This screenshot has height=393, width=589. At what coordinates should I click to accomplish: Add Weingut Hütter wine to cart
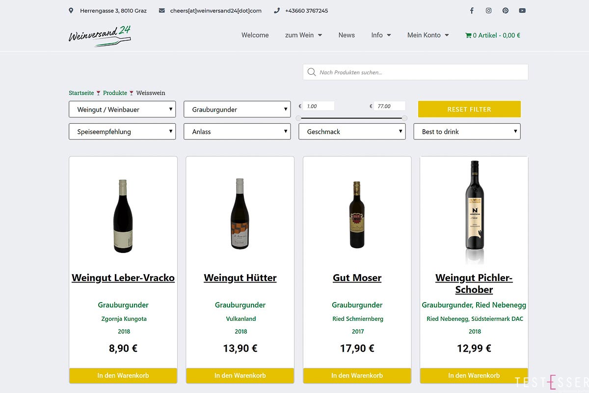(240, 375)
